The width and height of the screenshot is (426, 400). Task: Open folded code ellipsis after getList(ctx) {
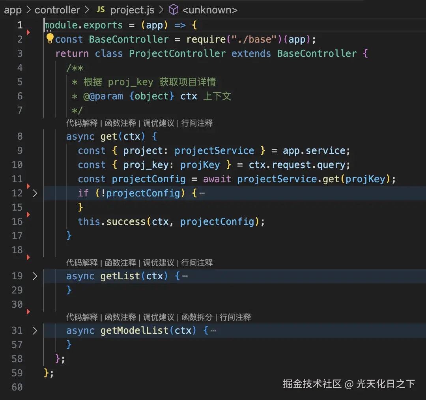(185, 277)
